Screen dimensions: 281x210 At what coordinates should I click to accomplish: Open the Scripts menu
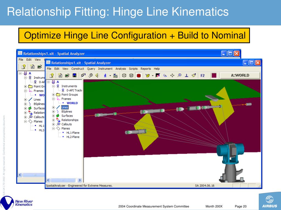click(x=133, y=69)
